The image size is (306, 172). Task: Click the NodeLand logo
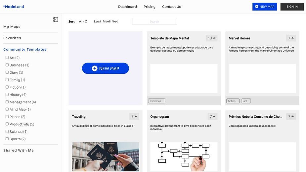[x=14, y=7]
